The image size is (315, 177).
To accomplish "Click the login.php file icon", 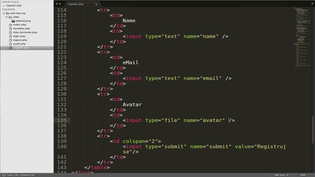I will pos(10,36).
